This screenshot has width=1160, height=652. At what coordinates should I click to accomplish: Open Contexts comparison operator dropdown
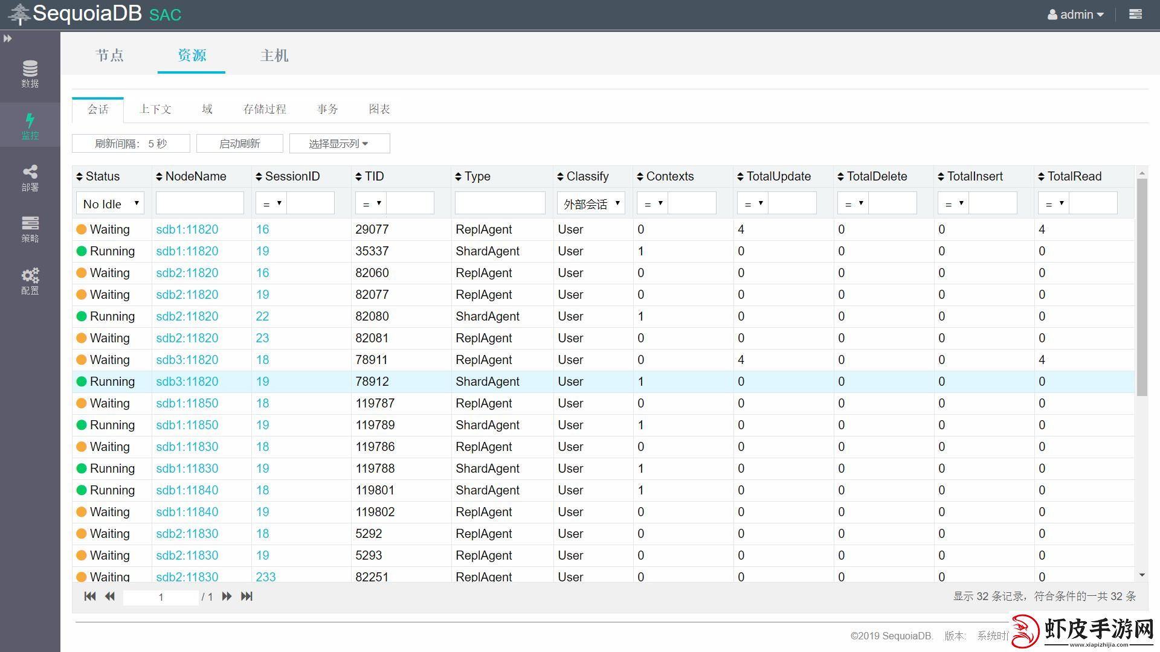coord(652,203)
